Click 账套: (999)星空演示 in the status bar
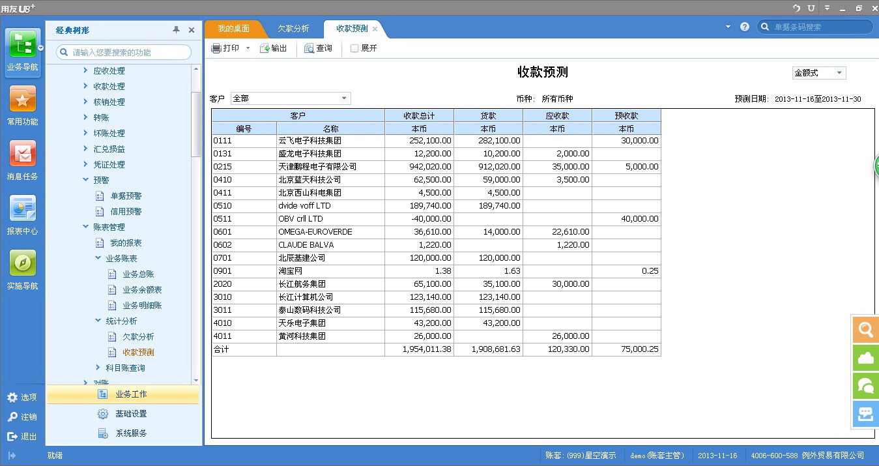This screenshot has height=466, width=879. [580, 456]
